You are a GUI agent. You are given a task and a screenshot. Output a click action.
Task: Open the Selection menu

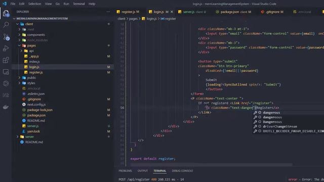tap(34, 4)
